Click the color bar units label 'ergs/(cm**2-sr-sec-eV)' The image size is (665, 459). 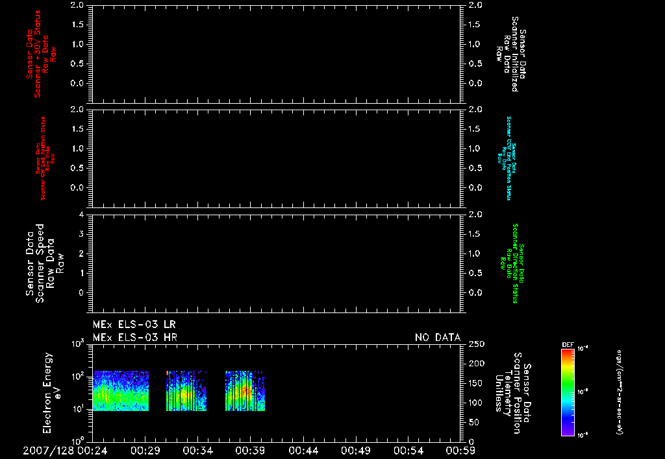[619, 392]
